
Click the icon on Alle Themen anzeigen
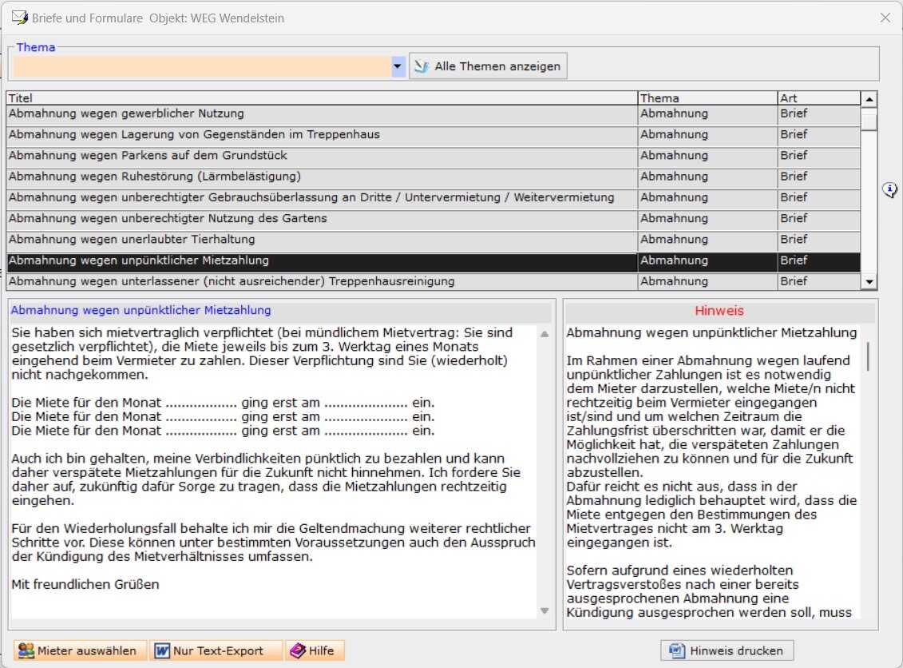click(x=422, y=66)
